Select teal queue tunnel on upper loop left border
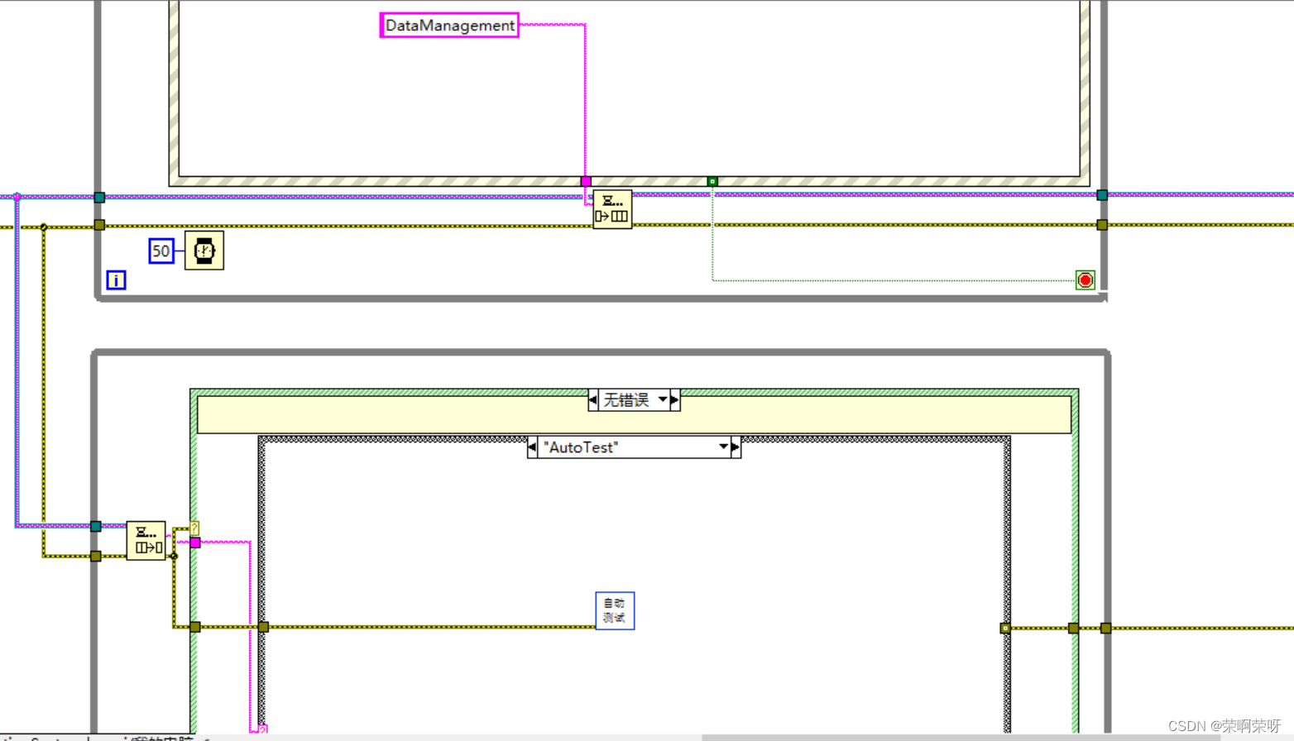 (99, 197)
